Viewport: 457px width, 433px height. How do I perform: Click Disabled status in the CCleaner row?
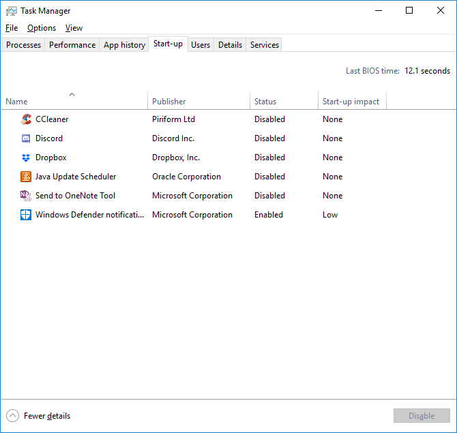269,119
